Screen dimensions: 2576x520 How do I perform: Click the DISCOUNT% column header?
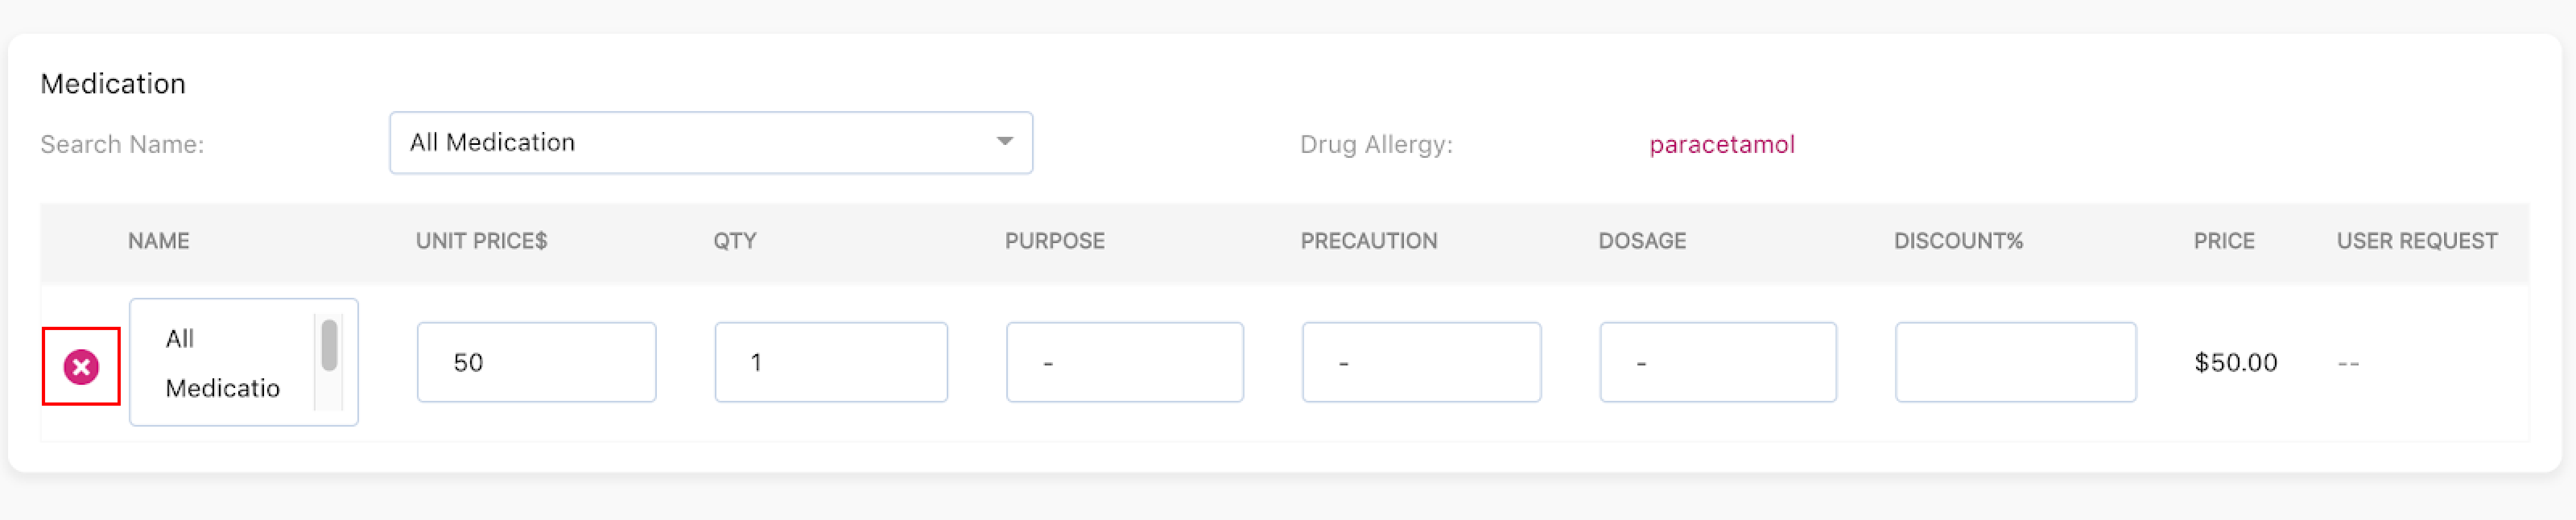click(x=1958, y=241)
